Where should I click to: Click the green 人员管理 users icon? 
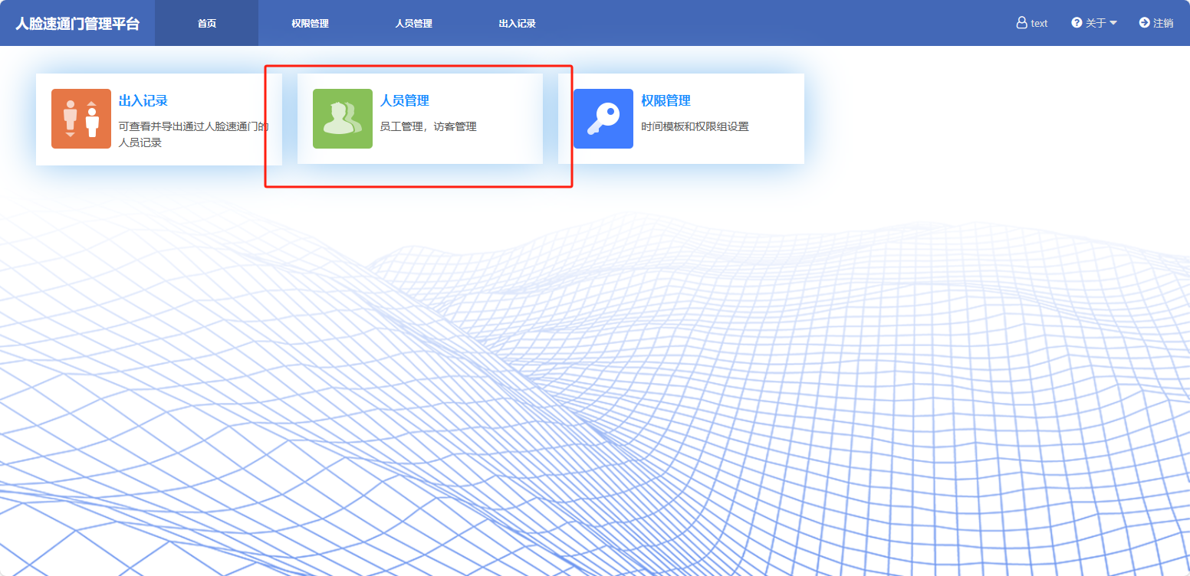pyautogui.click(x=343, y=119)
